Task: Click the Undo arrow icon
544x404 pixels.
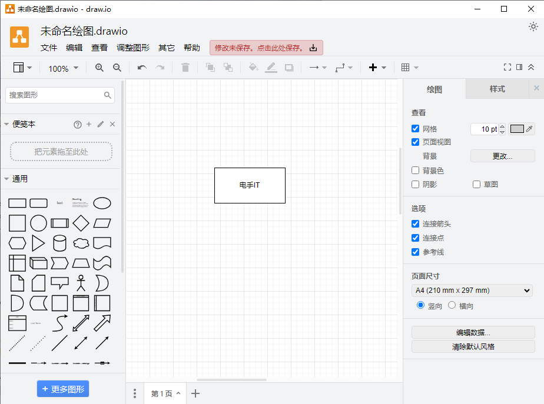Action: pyautogui.click(x=141, y=67)
